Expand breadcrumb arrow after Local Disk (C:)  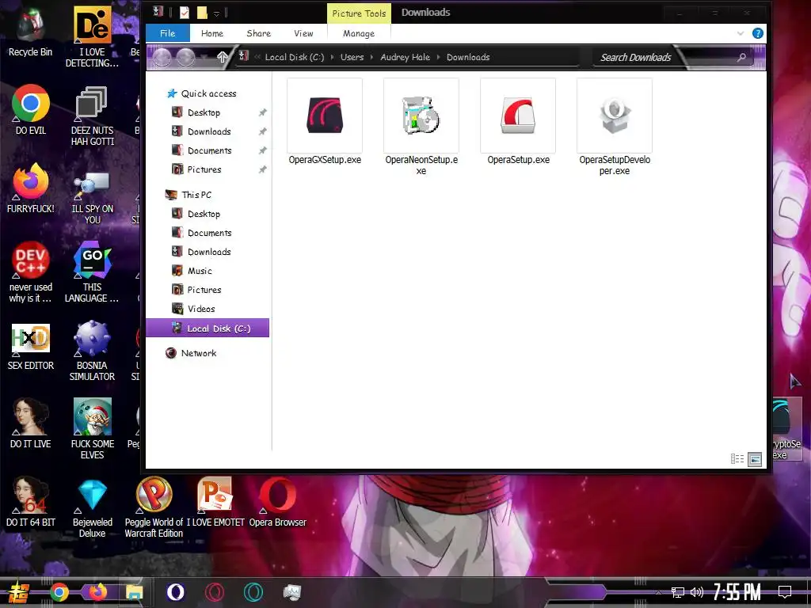click(x=332, y=57)
